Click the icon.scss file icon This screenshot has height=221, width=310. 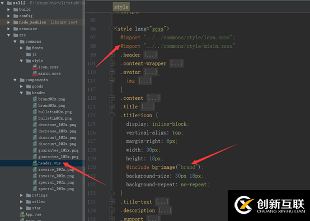click(35, 67)
